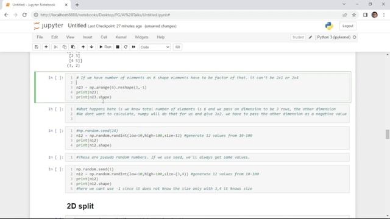Select the Untitled - Jupyter Notebook tab
The image size is (390, 219).
[x=37, y=5]
